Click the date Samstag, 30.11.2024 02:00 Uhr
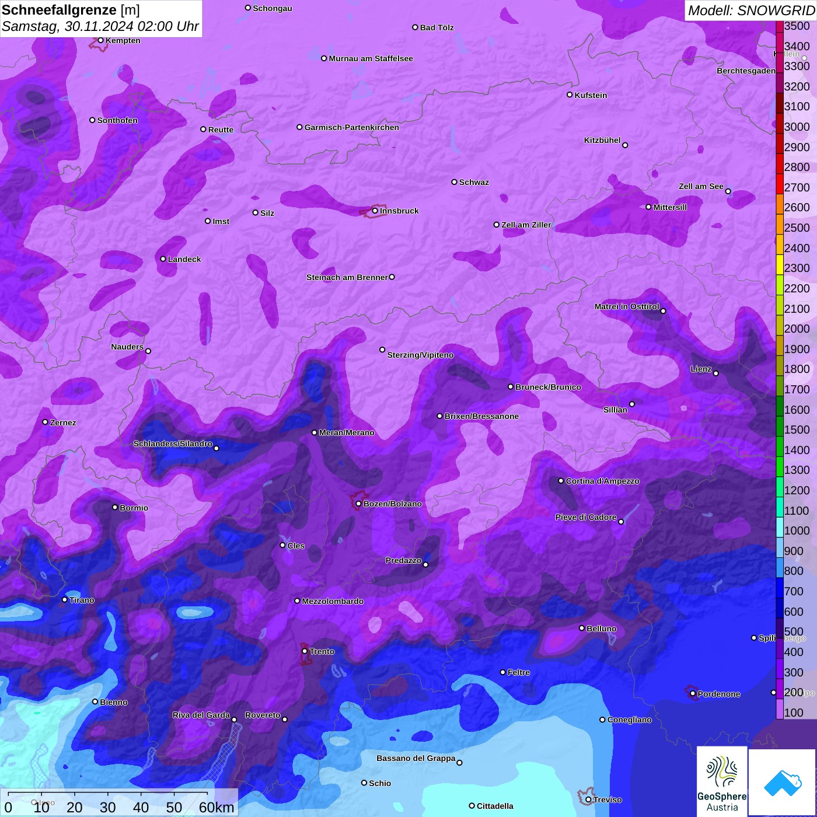 tap(100, 27)
